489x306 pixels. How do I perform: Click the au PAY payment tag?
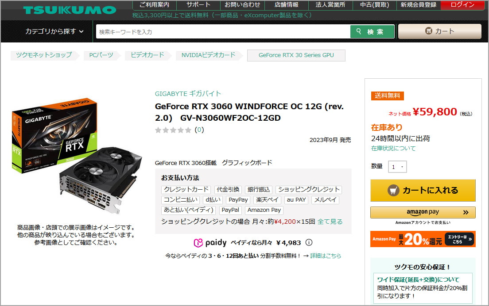pos(296,200)
